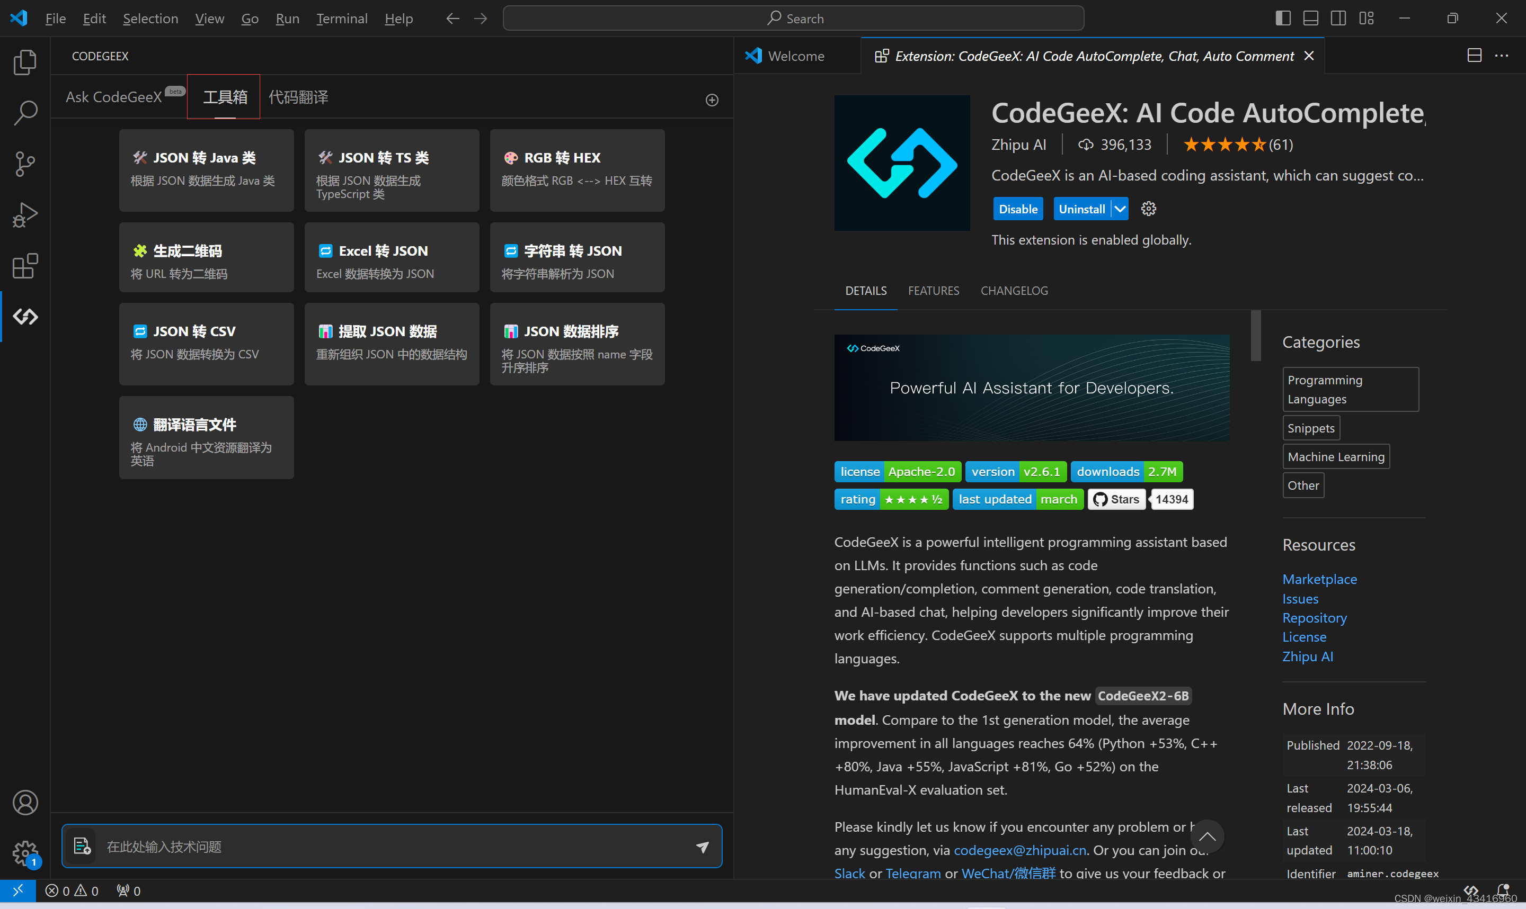
Task: Click the extension details scrollbar thumb
Action: click(1256, 336)
